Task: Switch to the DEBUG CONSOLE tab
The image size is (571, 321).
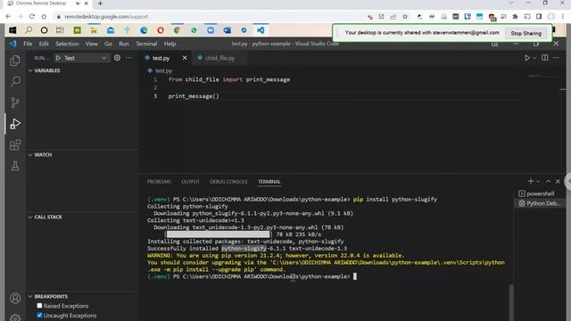Action: [x=228, y=182]
